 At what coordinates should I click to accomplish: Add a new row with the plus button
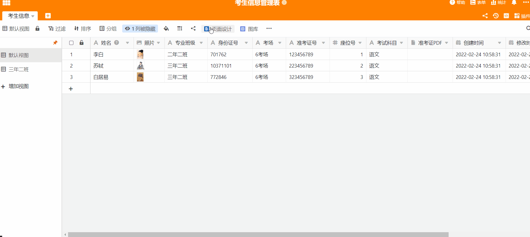click(x=71, y=89)
